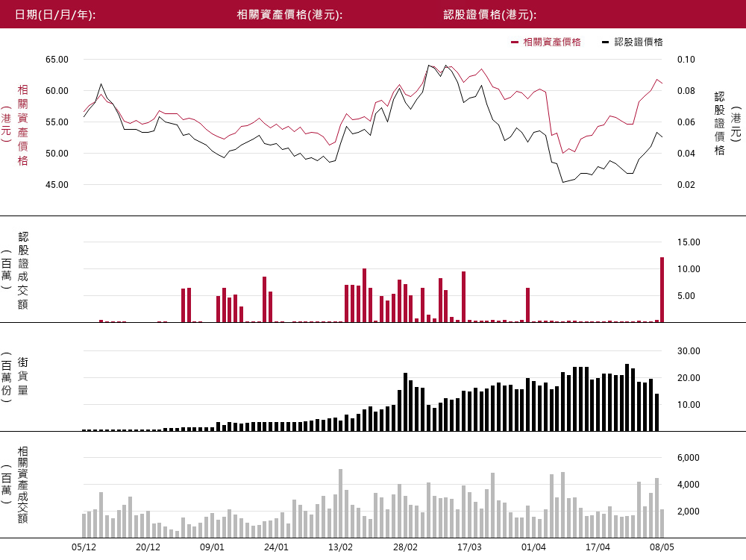Screen dimensions: 746x560
Task: Click the black 認股證價格 legend swatch
Action: click(x=605, y=43)
